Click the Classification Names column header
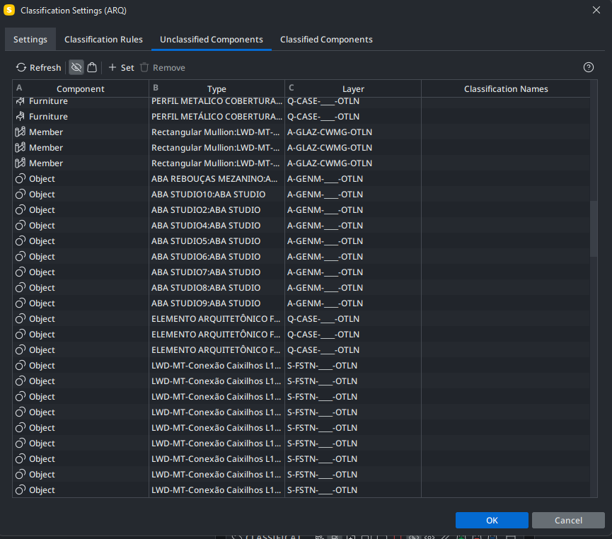The height and width of the screenshot is (539, 612). pos(506,88)
